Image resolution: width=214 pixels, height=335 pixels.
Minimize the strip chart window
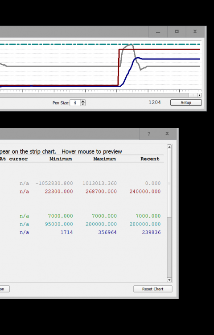(x=158, y=32)
